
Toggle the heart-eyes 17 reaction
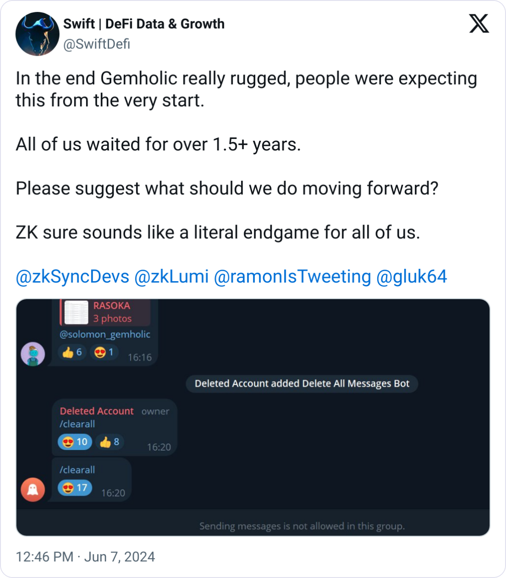click(x=75, y=488)
